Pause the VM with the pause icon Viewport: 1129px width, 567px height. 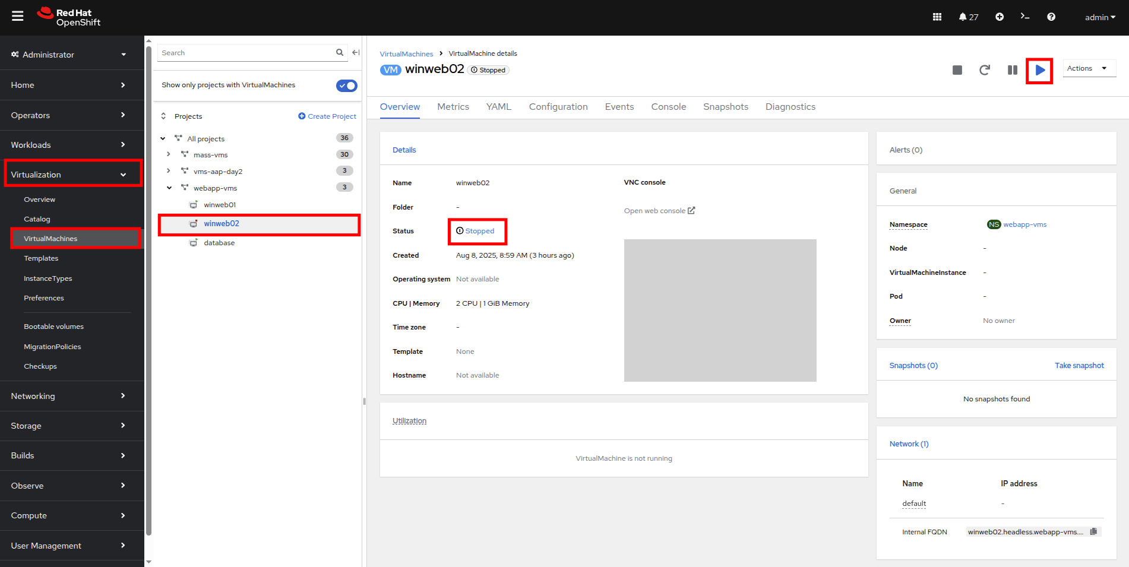[x=1013, y=70]
